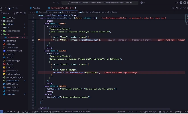Open the main branch selector in status bar
188x114 pixels.
pos(9,112)
